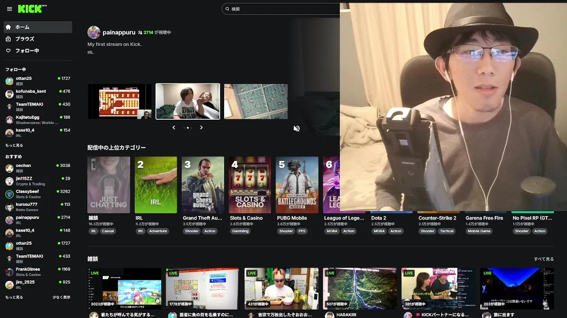The image size is (567, 318).
Task: Click IRL category under stream title
Action: pos(90,53)
